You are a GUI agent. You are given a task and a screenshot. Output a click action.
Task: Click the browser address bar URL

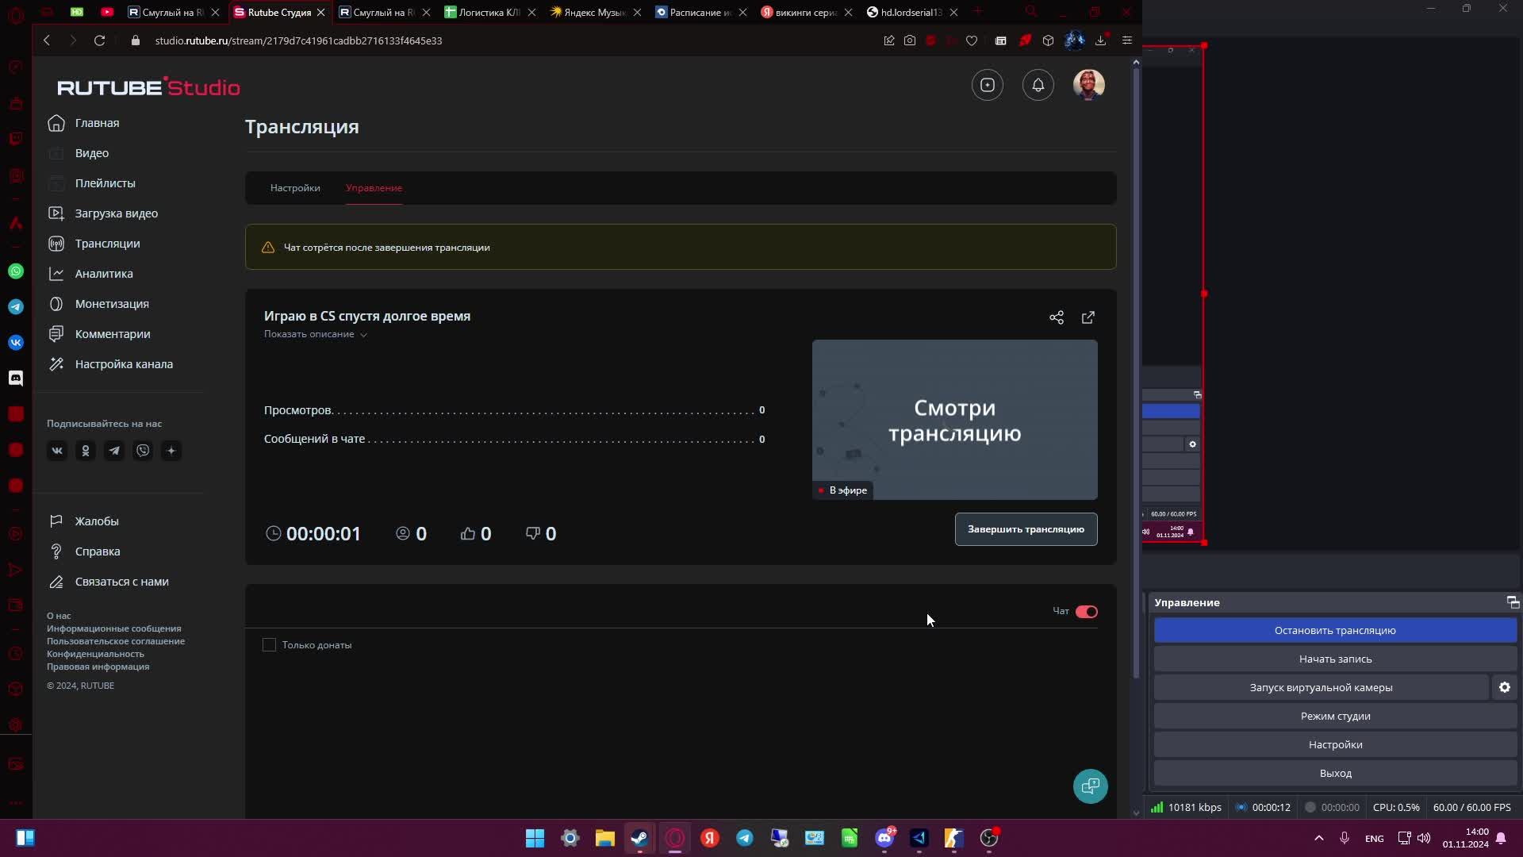pos(298,40)
